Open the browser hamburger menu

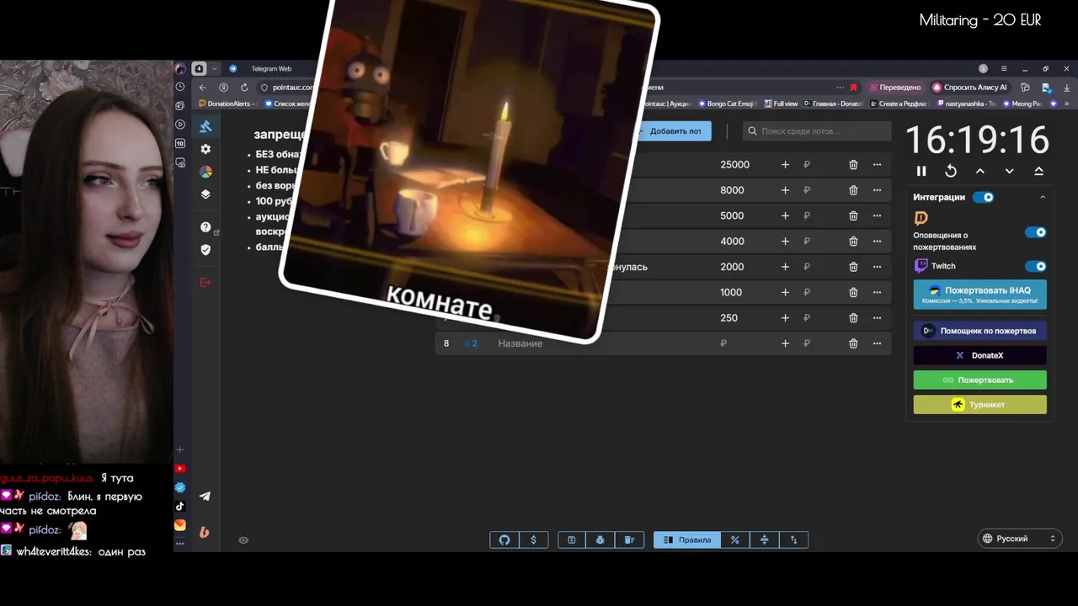(x=1004, y=69)
